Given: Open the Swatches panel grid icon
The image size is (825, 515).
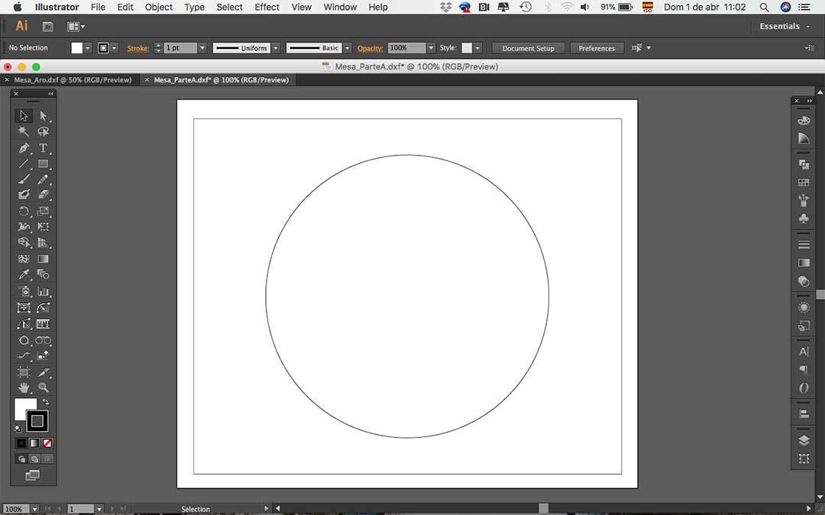Looking at the screenshot, I should [x=804, y=182].
